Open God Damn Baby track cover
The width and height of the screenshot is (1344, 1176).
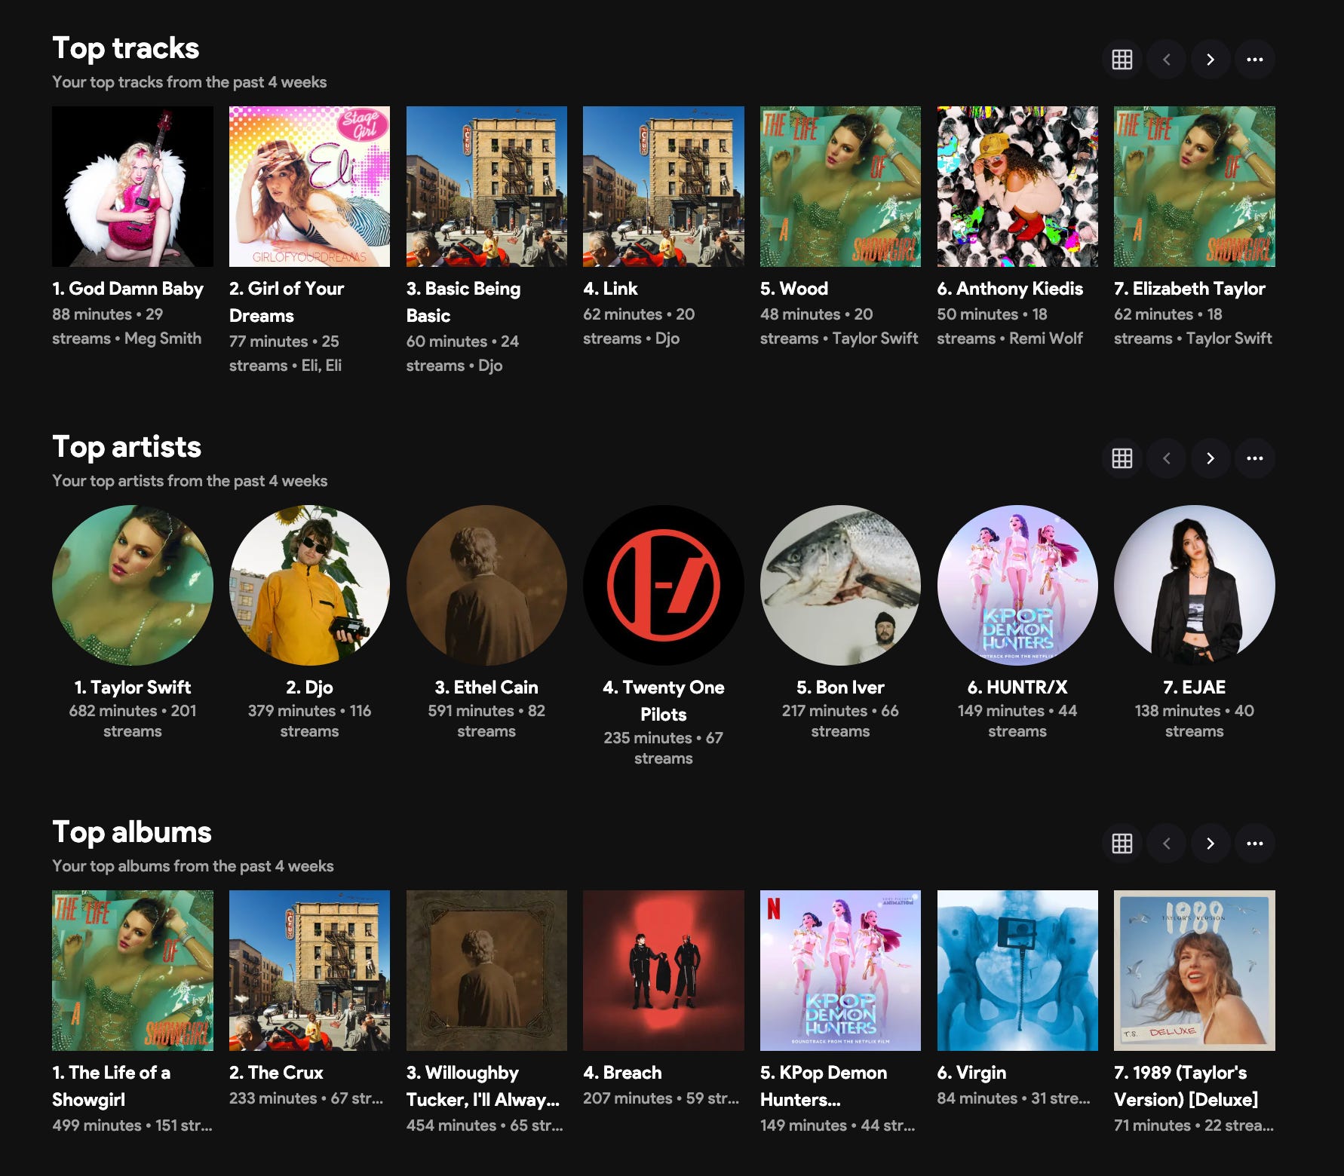pyautogui.click(x=133, y=186)
